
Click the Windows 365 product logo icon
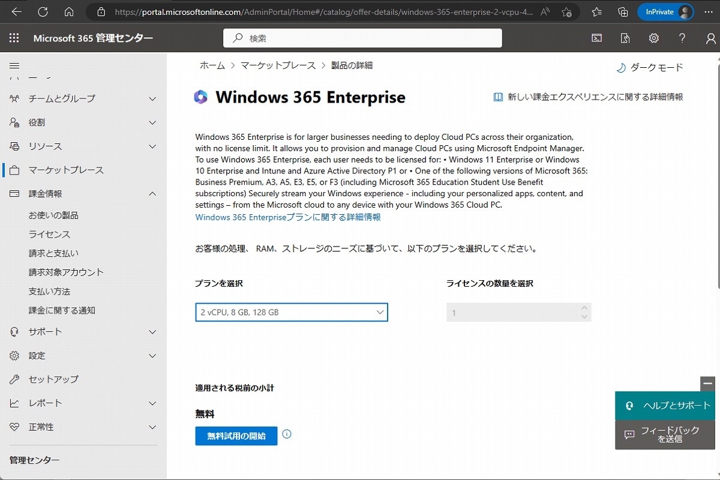(x=201, y=97)
